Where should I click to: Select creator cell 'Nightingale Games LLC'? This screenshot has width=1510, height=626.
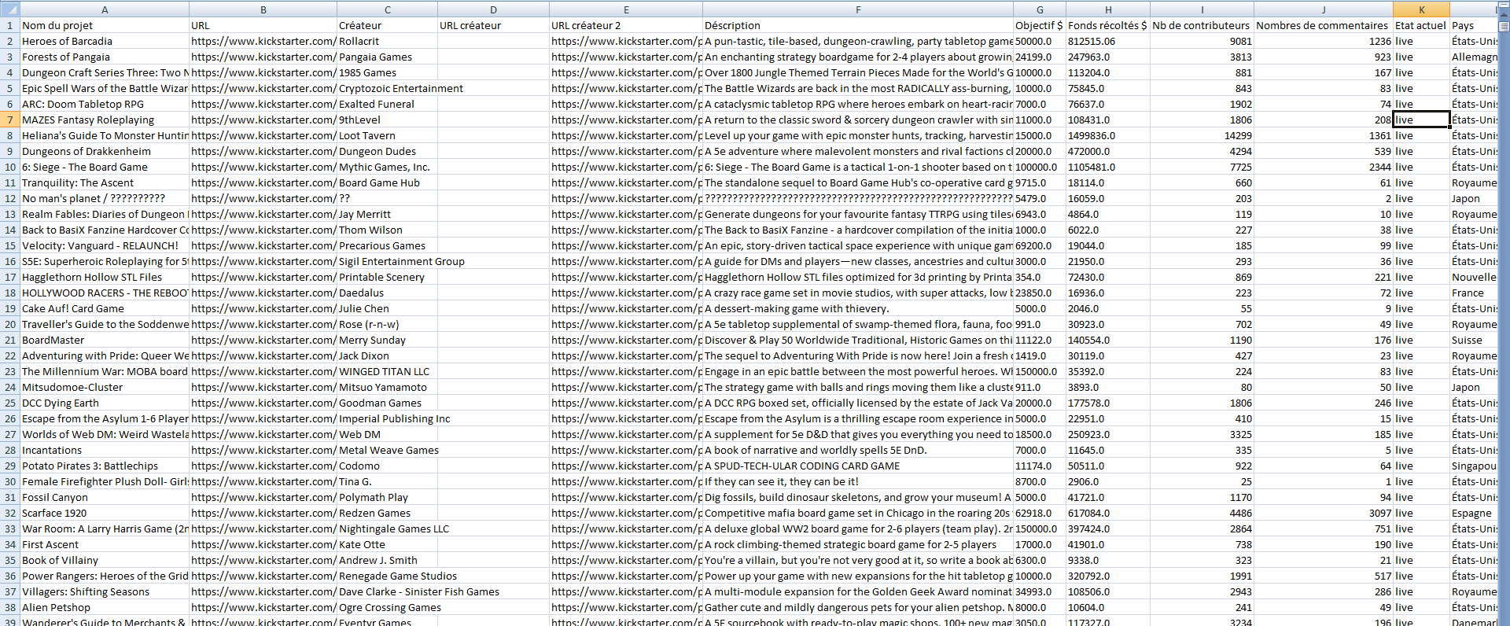[x=387, y=528]
